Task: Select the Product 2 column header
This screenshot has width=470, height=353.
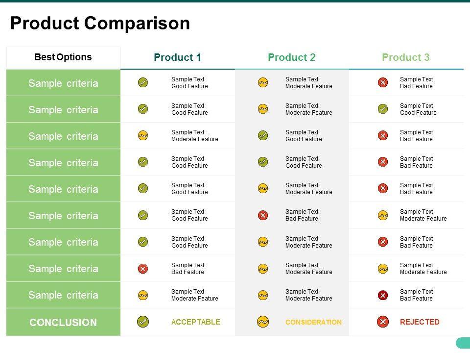Action: (x=292, y=57)
